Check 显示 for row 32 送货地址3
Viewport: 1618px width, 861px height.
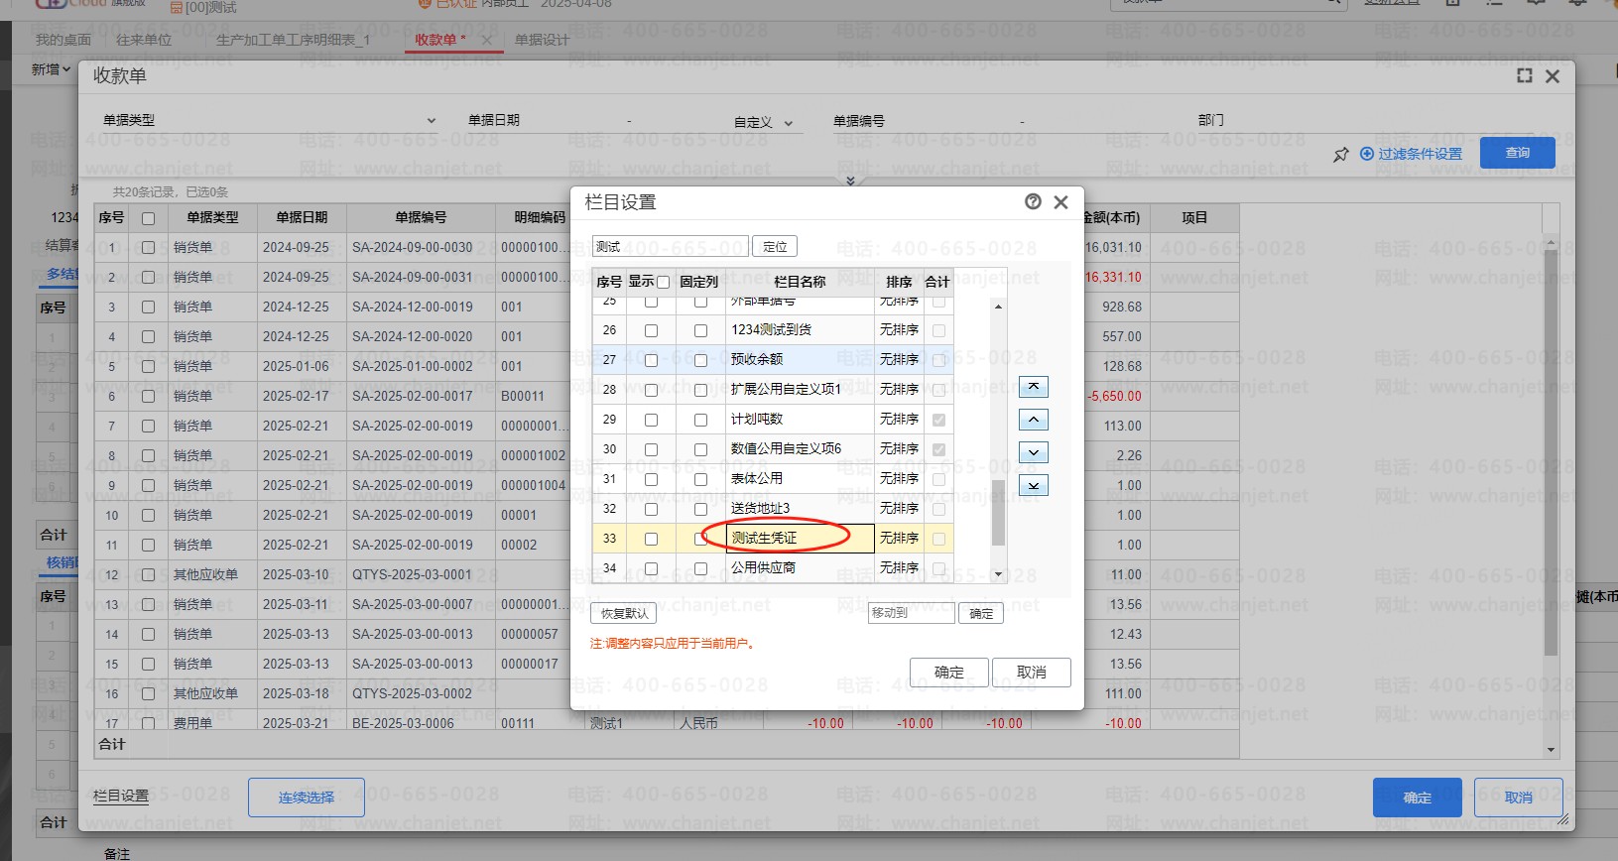tap(651, 509)
